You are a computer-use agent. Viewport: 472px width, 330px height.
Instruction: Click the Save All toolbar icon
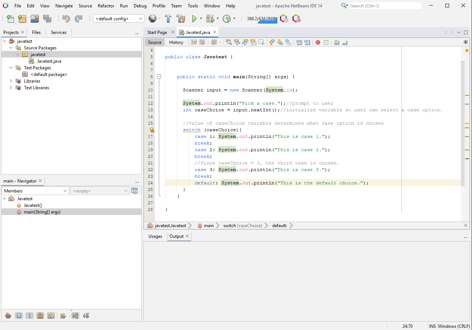(x=47, y=19)
